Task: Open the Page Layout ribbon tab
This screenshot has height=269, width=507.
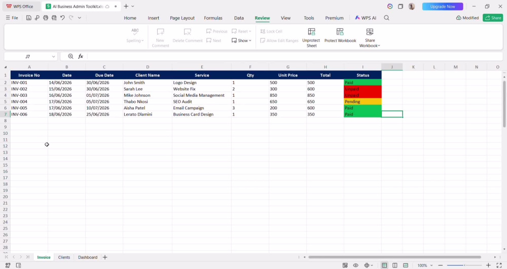Action: [182, 18]
